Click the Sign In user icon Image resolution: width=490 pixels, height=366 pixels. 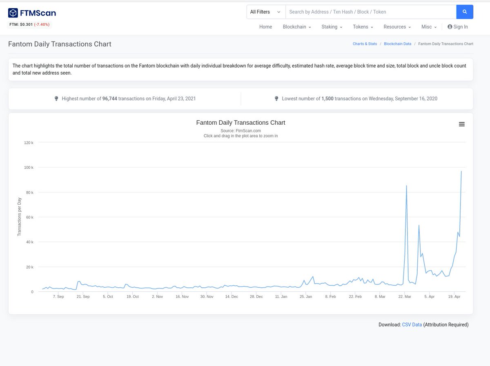pos(450,27)
